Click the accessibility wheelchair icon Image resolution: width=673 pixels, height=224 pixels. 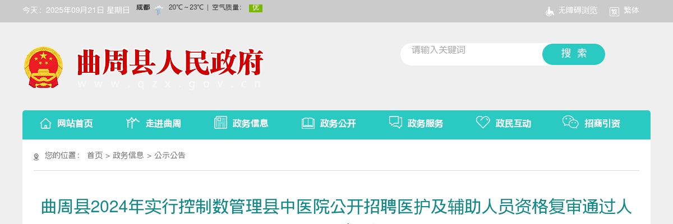tap(550, 11)
